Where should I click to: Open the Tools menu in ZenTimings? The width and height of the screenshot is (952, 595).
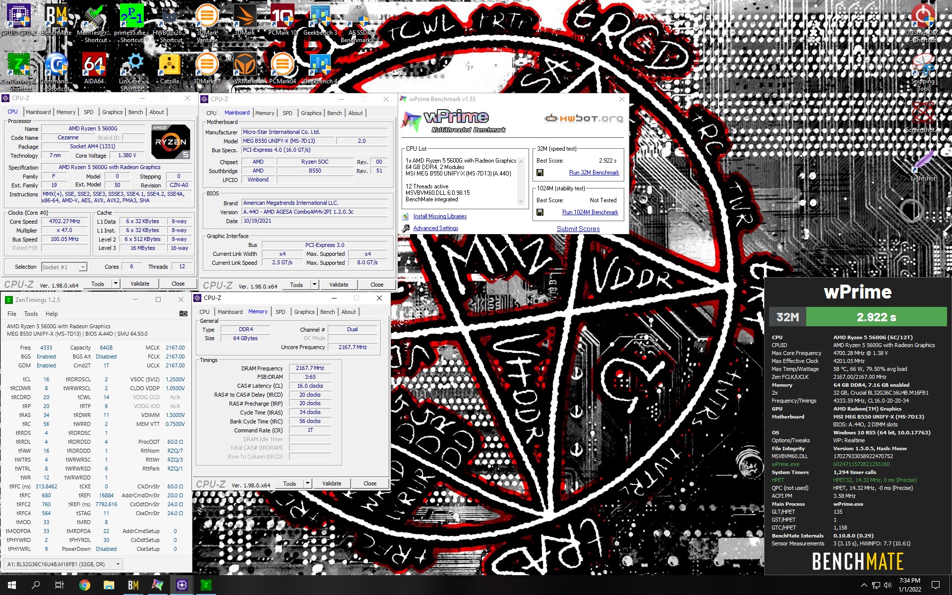pyautogui.click(x=31, y=313)
